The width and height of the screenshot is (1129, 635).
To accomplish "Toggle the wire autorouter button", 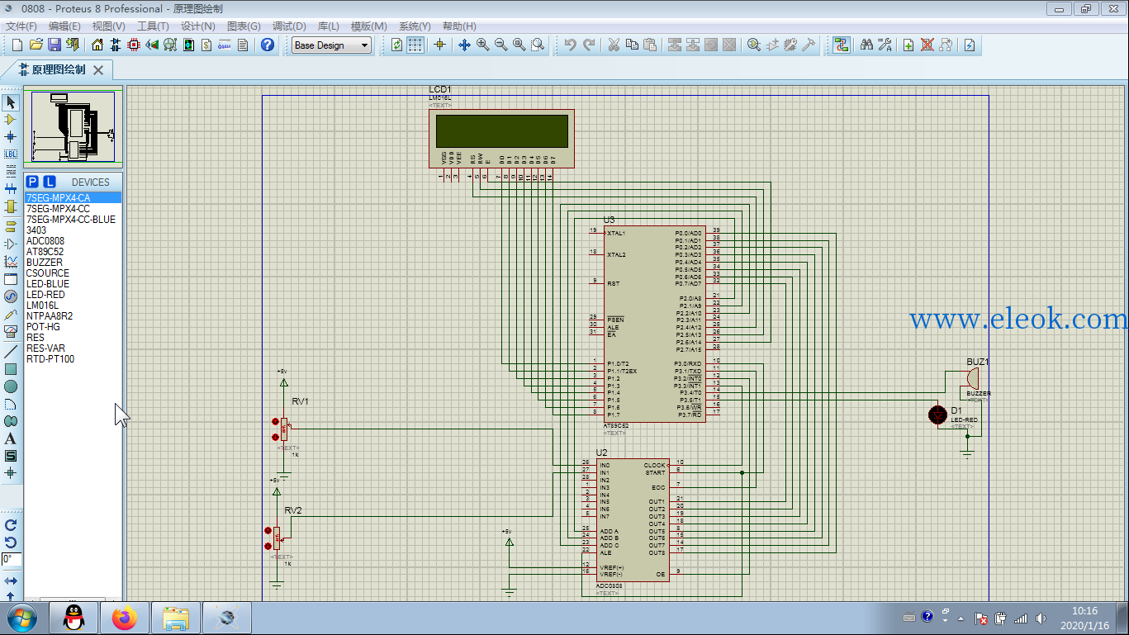I will pos(842,45).
